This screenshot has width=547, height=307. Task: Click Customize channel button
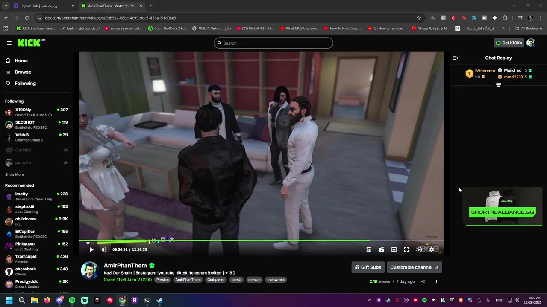[414, 267]
